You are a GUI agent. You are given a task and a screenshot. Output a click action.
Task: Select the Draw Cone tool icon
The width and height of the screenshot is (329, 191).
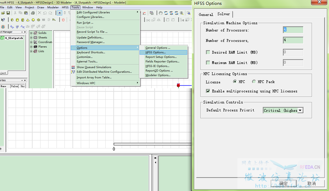[x=28, y=20]
